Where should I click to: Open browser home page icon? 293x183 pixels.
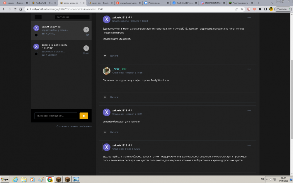point(21,9)
